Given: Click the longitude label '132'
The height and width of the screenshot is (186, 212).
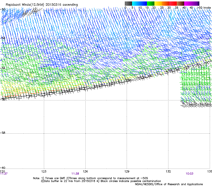Looking at the screenshot, I should [168, 171].
